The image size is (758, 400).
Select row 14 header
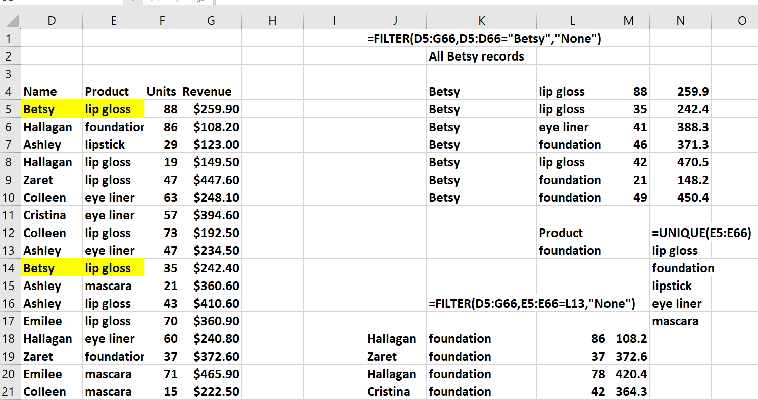click(x=10, y=268)
